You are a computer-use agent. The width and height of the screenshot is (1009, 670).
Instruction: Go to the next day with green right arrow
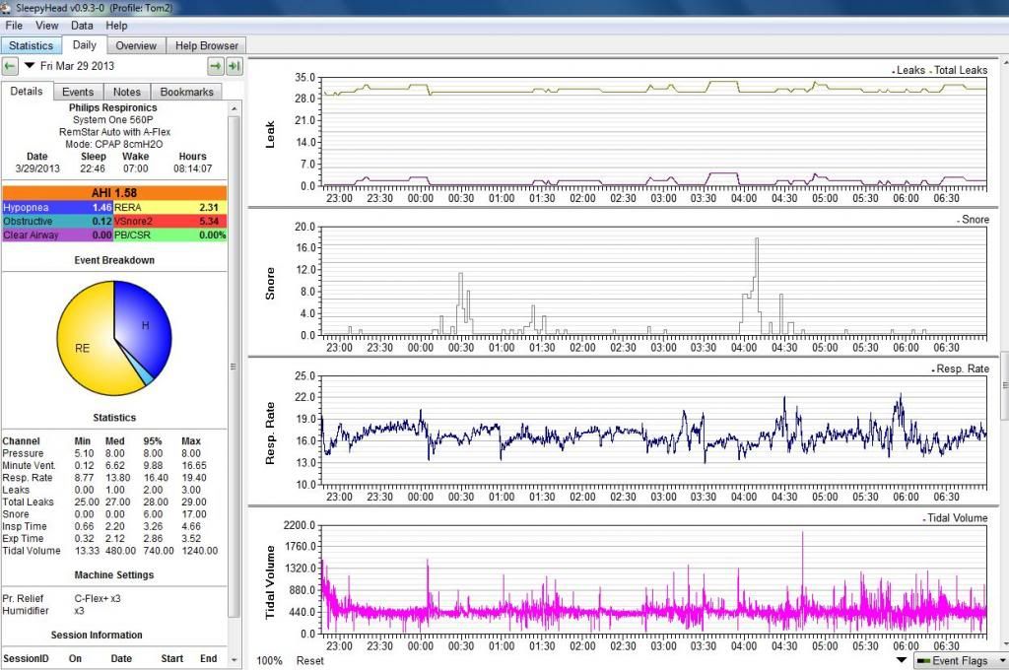215,66
